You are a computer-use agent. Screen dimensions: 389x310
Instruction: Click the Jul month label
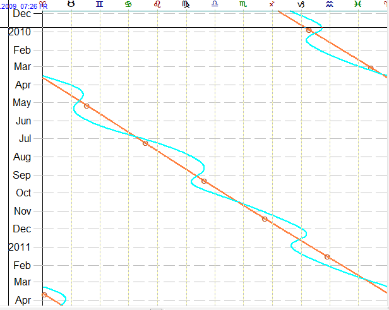25,139
